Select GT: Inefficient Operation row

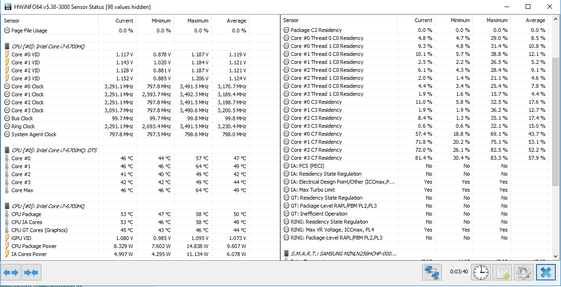415,214
